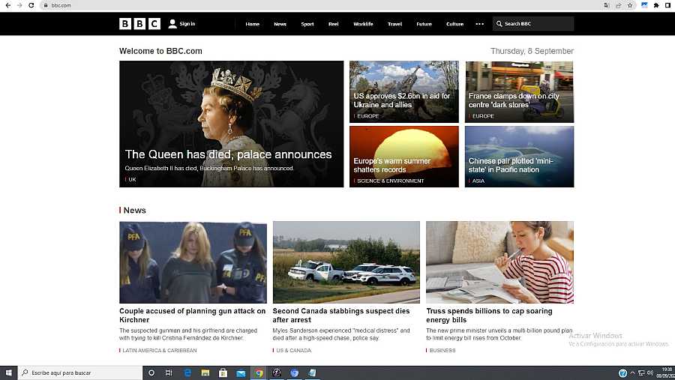Open the Chrome extensions puzzle icon
The height and width of the screenshot is (380, 675).
click(656, 5)
